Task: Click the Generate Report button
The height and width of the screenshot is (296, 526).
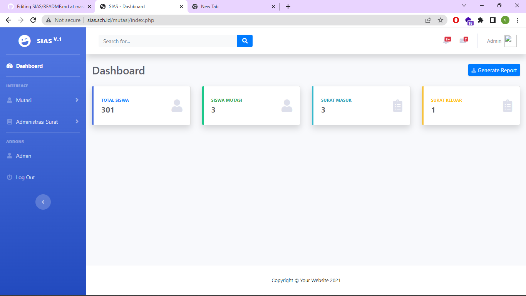Action: 494,70
